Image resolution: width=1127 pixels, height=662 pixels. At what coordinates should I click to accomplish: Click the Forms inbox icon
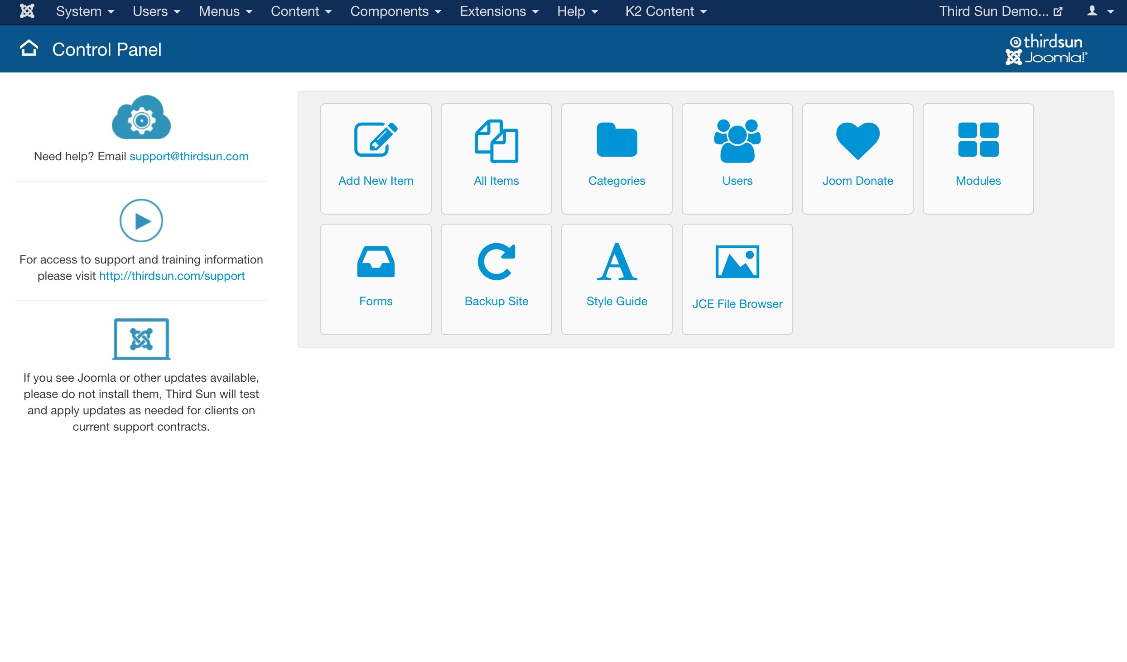[376, 262]
